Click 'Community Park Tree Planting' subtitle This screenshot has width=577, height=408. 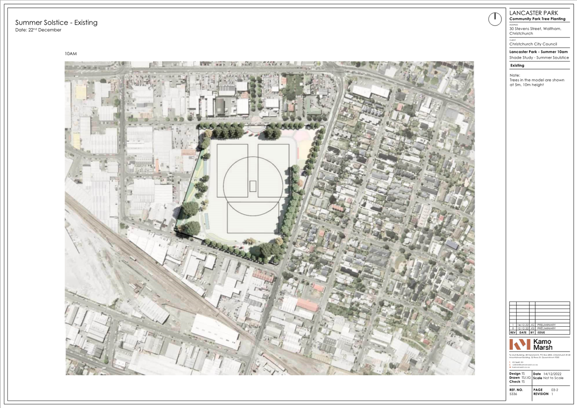click(x=537, y=19)
